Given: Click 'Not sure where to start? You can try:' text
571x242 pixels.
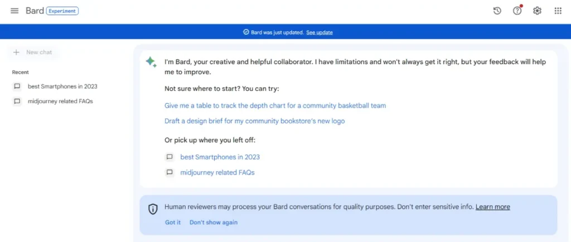Looking at the screenshot, I should click(222, 89).
